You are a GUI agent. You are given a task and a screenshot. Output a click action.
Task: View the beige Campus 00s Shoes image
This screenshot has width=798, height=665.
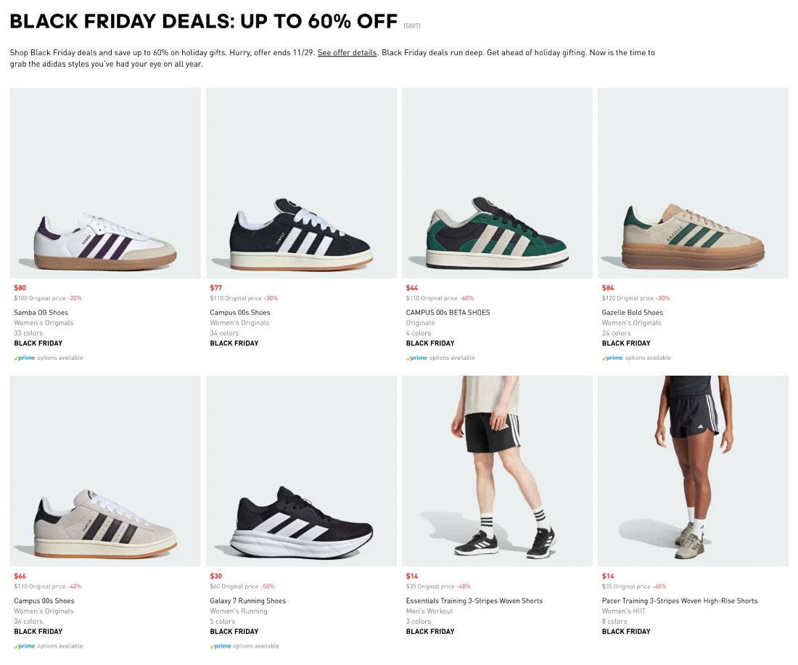(x=105, y=471)
